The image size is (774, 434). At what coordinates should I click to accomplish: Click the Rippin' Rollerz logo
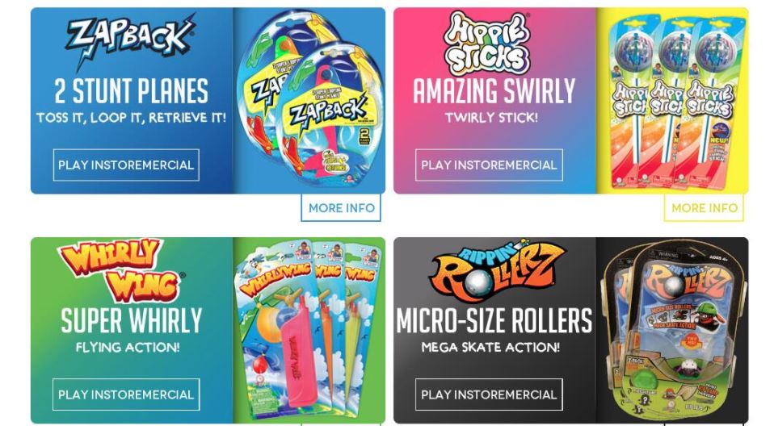point(498,269)
